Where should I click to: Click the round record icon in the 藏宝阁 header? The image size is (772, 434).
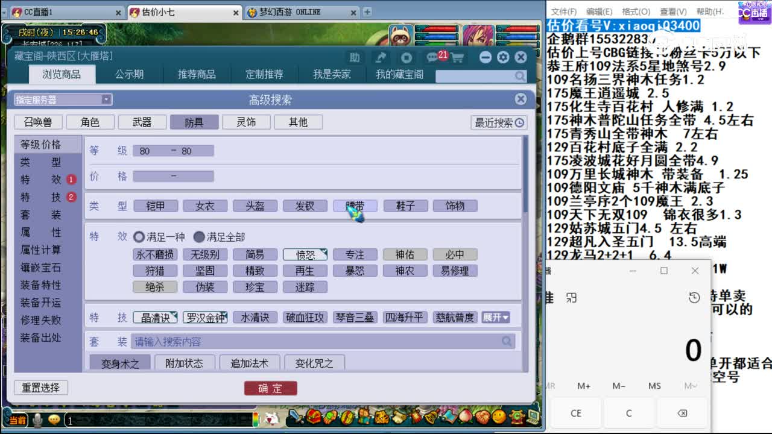(407, 57)
